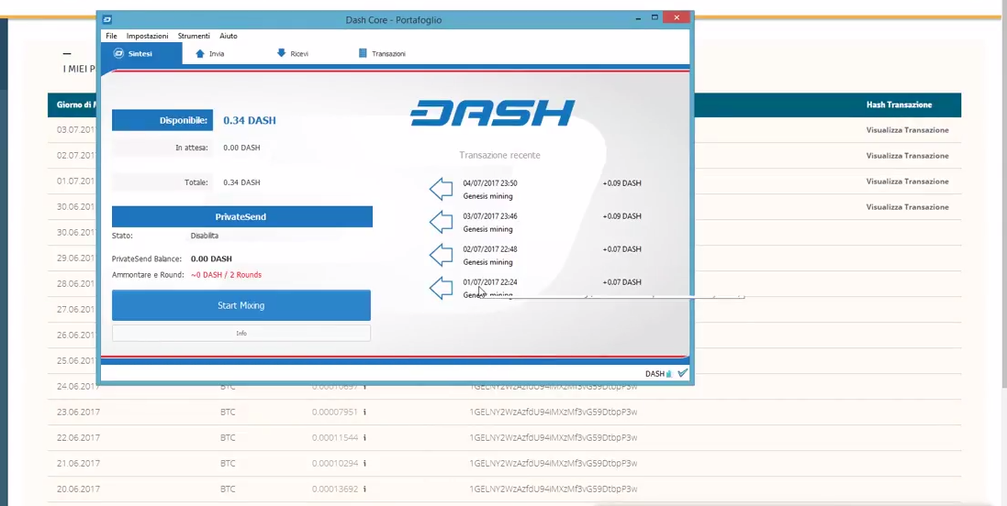Click the Dash logo icon in title bar
Viewport: 1007px width, 506px height.
[x=107, y=18]
